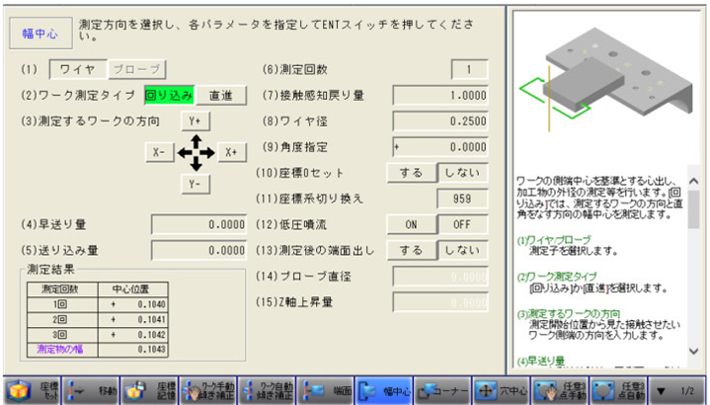The height and width of the screenshot is (405, 710).
Task: Open the コーナー positioning function
Action: click(442, 390)
